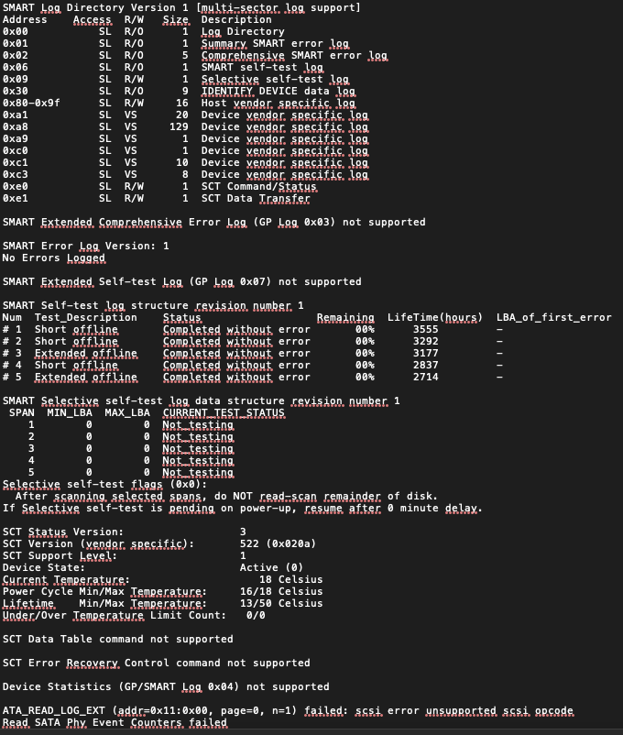Screen dimensions: 623x735
Task: Click the "No Errors Logged" line
Action: click(x=54, y=258)
